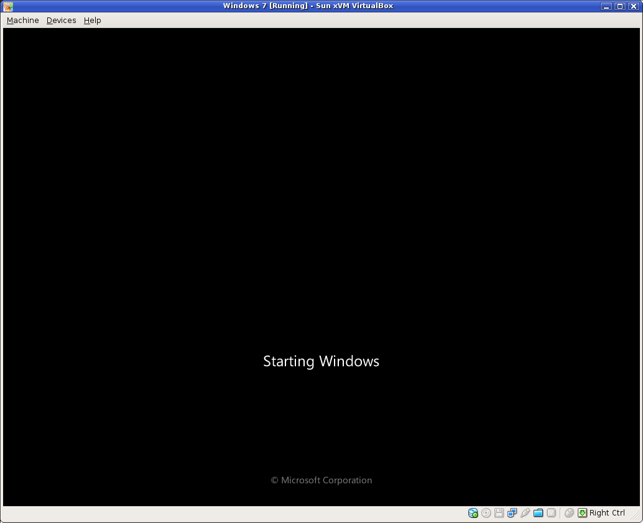Click the hard disk activity indicator
The image size is (643, 523).
[473, 512]
